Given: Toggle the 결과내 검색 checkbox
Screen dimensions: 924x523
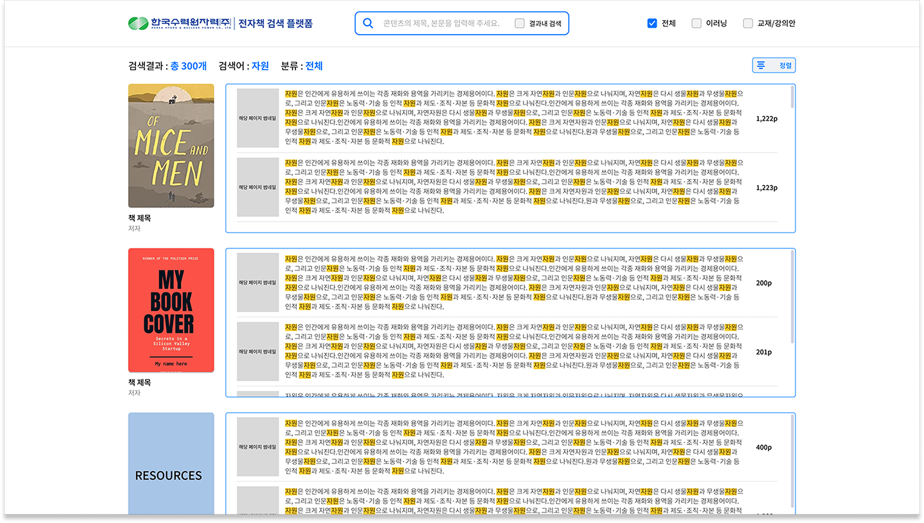Looking at the screenshot, I should click(520, 23).
